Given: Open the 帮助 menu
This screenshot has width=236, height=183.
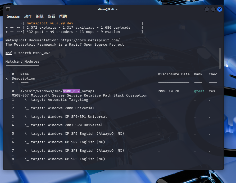Looking at the screenshot, I should tap(63, 16).
